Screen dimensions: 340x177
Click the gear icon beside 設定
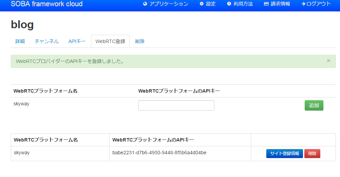(202, 4)
